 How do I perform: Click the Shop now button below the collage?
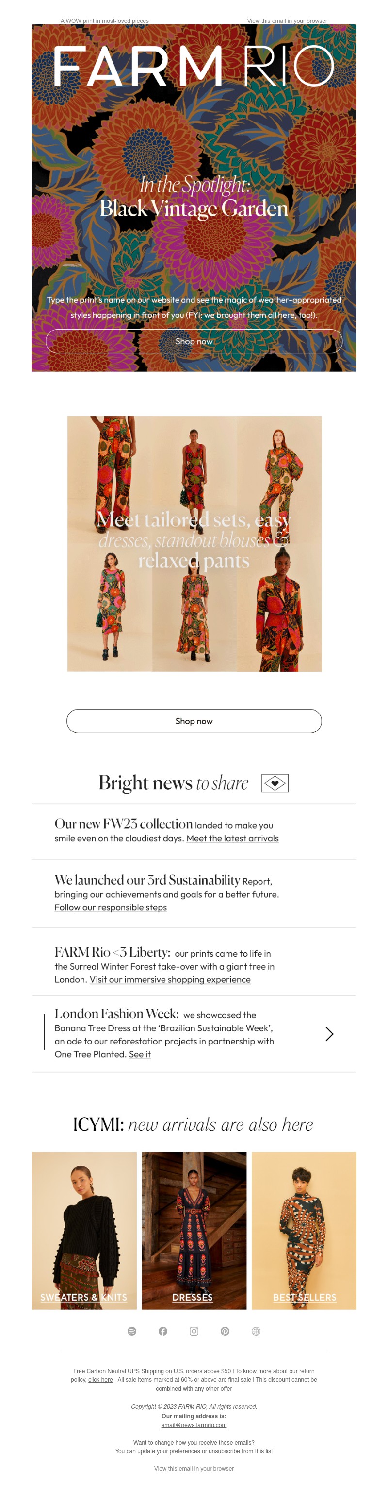point(194,721)
